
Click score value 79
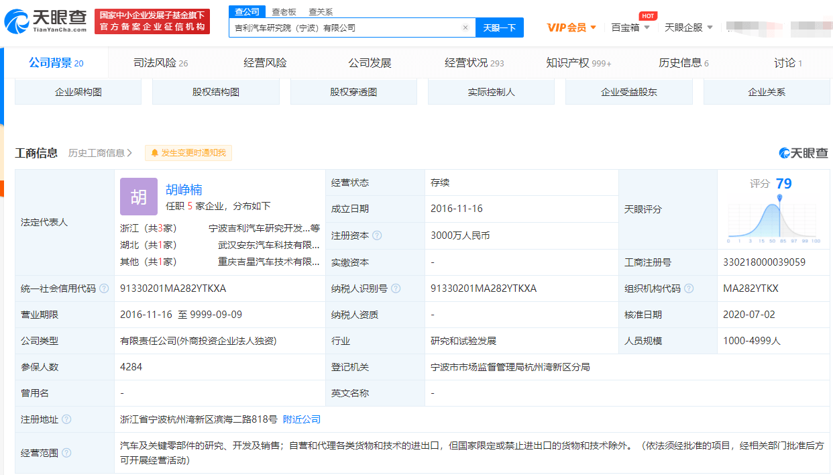783,183
